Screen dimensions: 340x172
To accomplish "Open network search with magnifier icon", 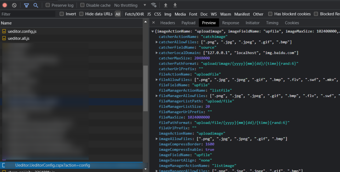I will click(36, 5).
